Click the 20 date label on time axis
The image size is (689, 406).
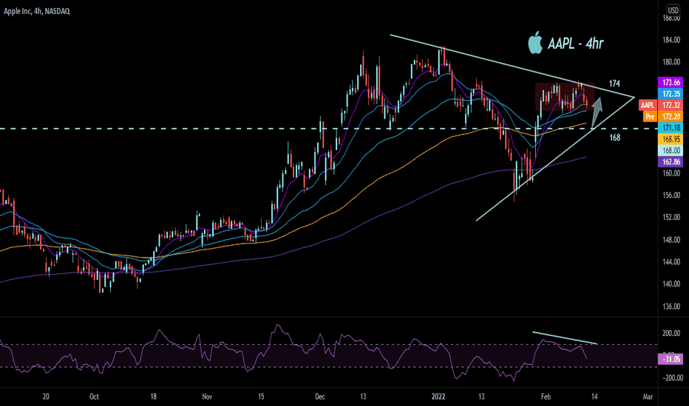point(46,397)
